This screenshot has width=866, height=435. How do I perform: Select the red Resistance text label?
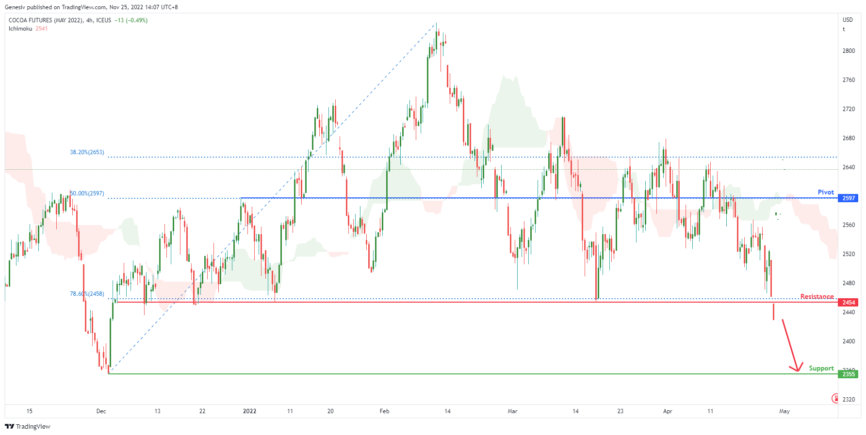pos(817,296)
